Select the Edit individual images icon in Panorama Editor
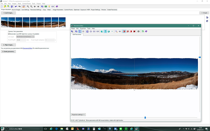Image resolution: width=210 pixels, height=131 pixels. (x=76, y=31)
